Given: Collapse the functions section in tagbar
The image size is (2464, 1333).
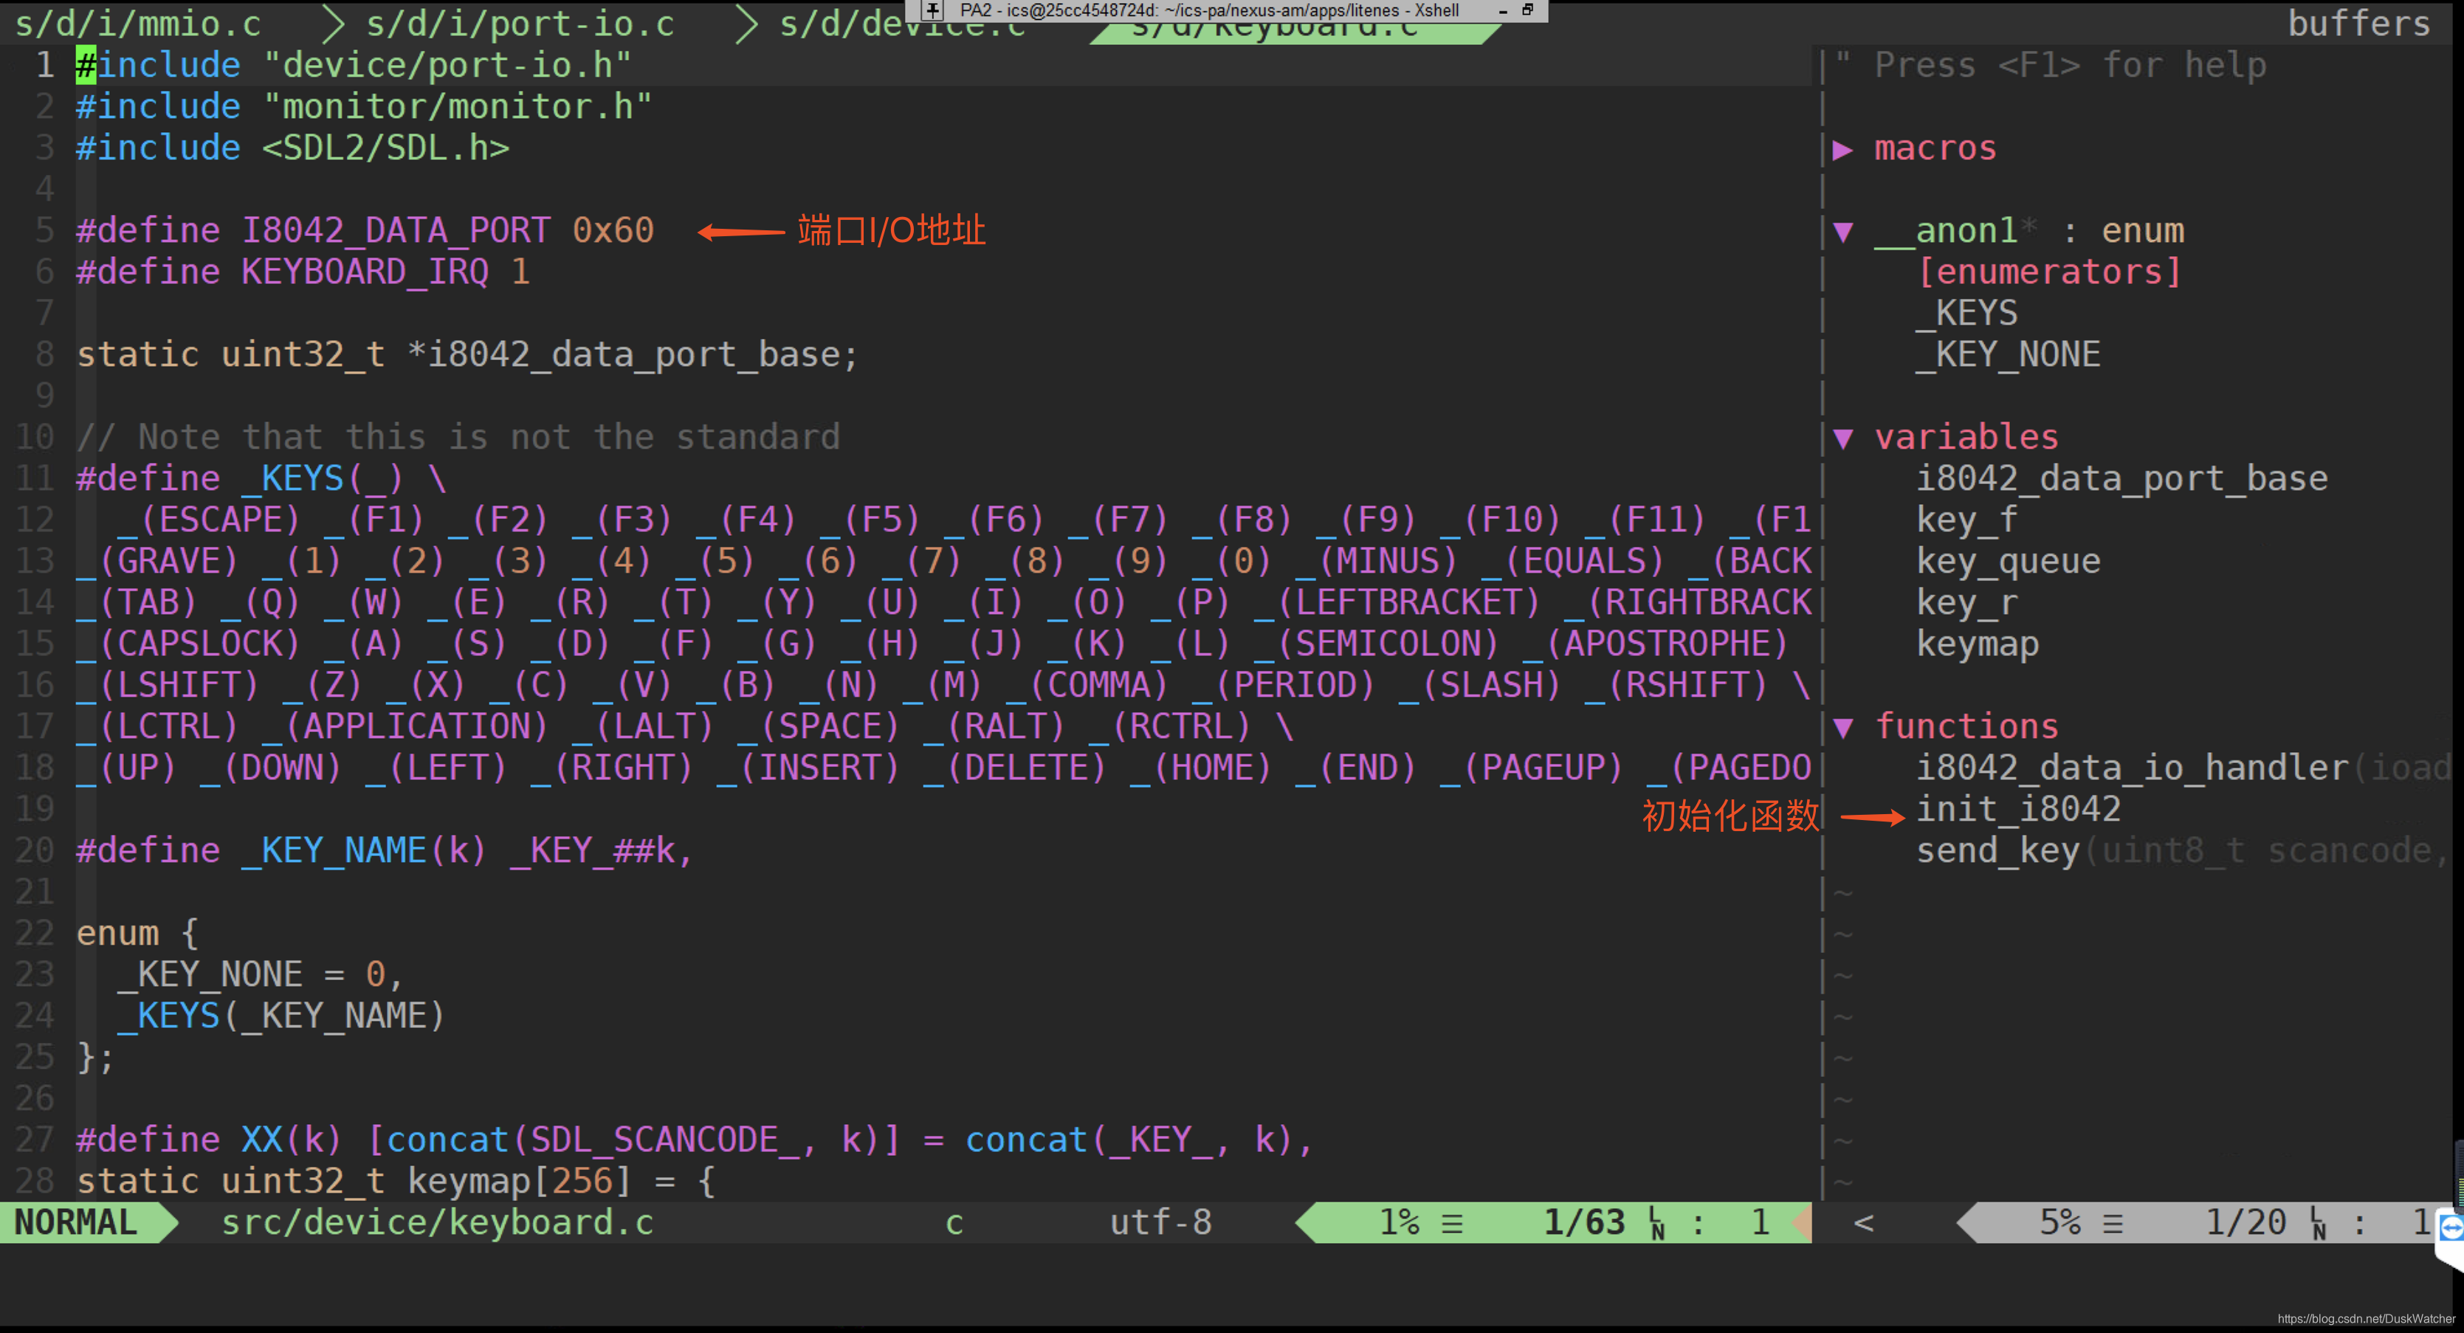Looking at the screenshot, I should coord(1843,728).
